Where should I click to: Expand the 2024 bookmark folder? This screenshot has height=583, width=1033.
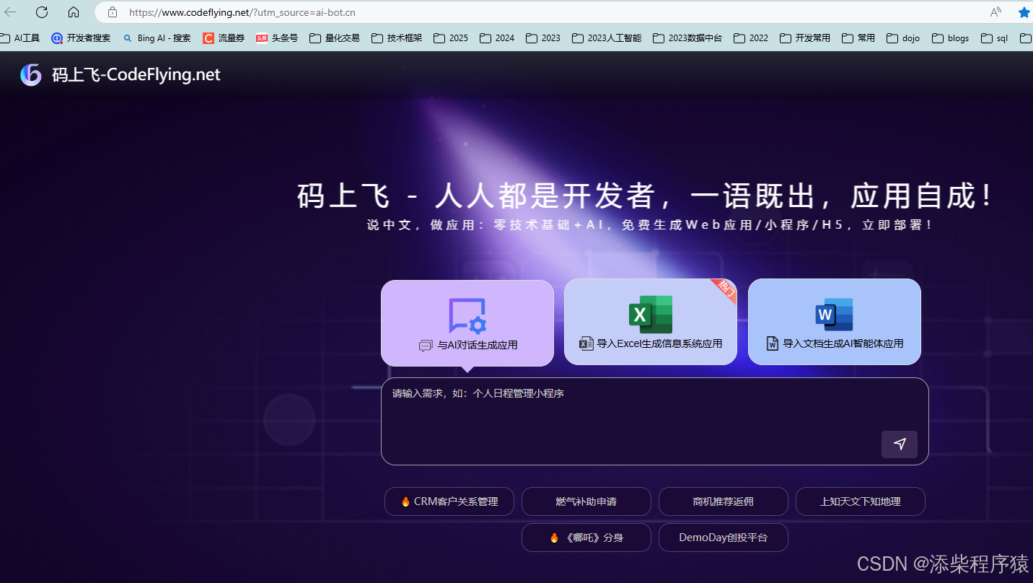click(497, 38)
